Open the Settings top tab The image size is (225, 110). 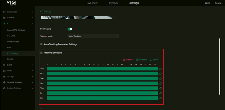(x=134, y=3)
